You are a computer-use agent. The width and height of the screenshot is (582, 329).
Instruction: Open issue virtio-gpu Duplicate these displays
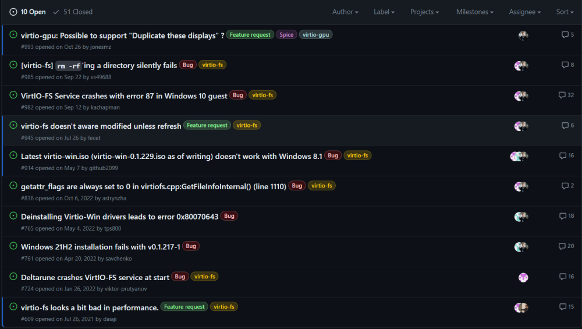pyautogui.click(x=122, y=36)
